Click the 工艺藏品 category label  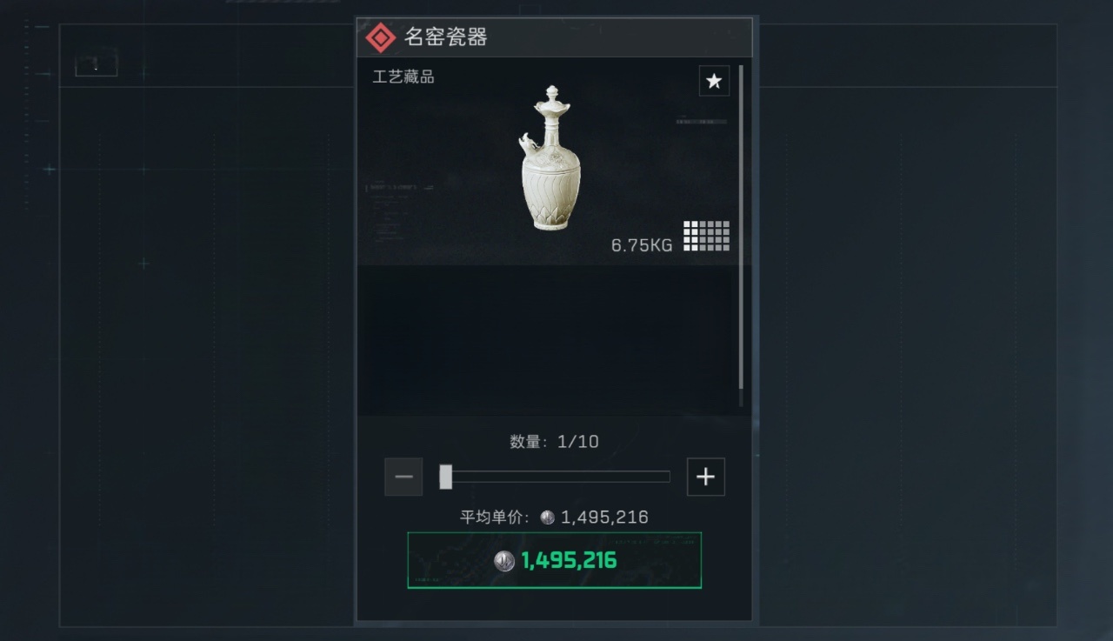tap(403, 77)
